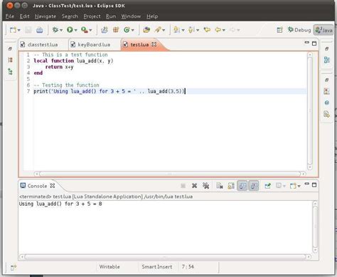Maximize the Console view panel
Image resolution: width=337 pixels, height=277 pixels.
[314, 184]
